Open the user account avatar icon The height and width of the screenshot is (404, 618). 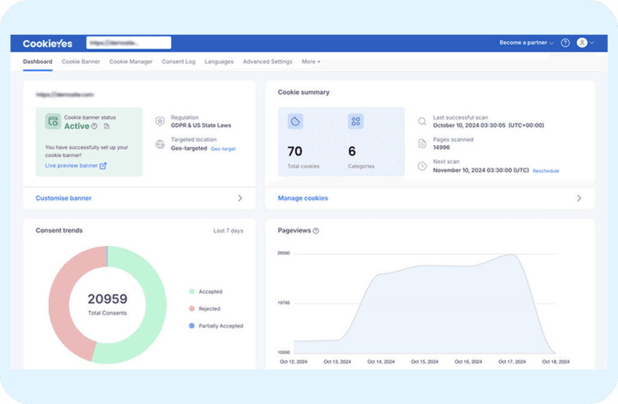coord(582,43)
